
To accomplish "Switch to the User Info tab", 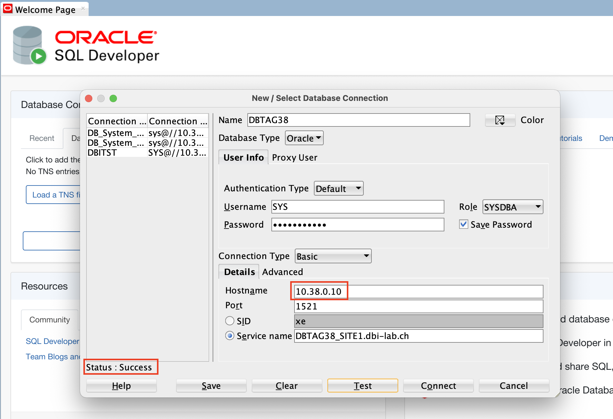I will (243, 158).
